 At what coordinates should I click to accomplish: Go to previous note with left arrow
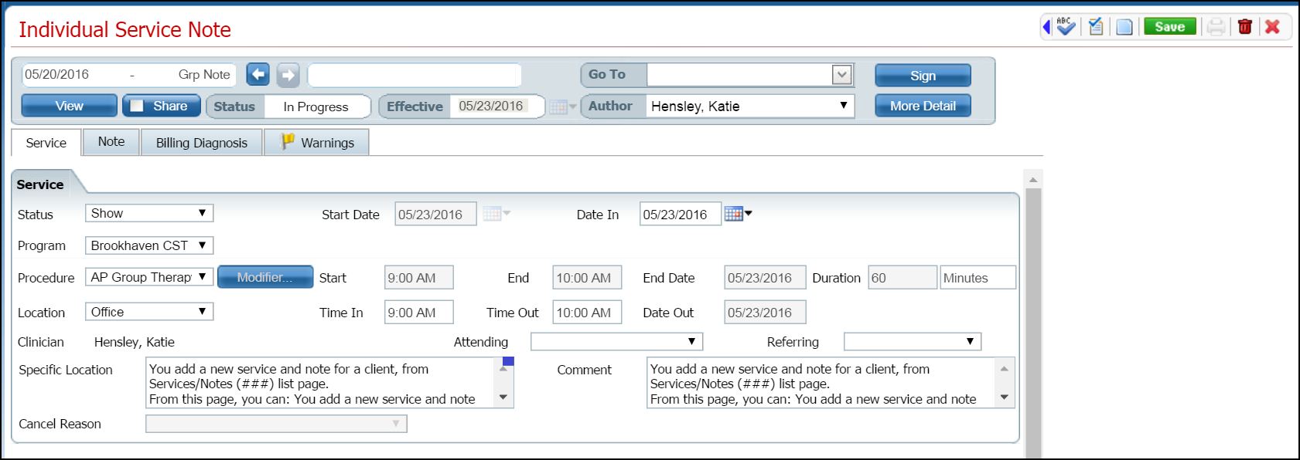(258, 75)
